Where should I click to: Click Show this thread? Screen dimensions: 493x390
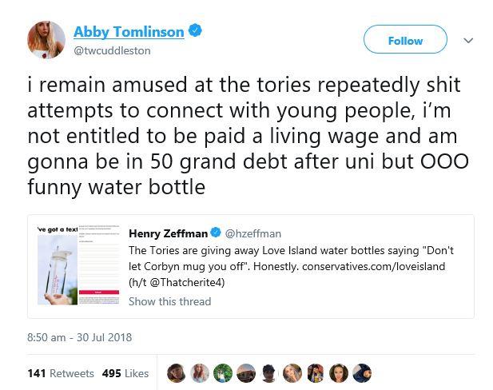coord(169,301)
